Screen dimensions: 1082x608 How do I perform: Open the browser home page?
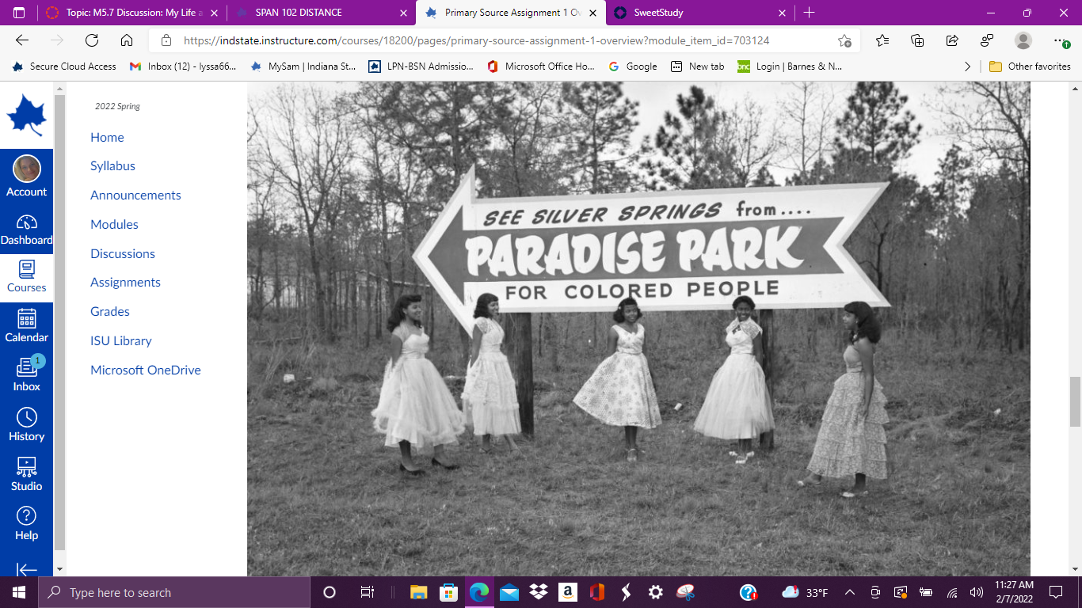[127, 40]
